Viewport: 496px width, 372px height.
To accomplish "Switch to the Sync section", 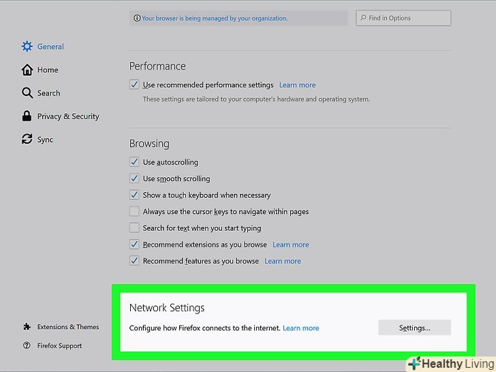I will [45, 140].
